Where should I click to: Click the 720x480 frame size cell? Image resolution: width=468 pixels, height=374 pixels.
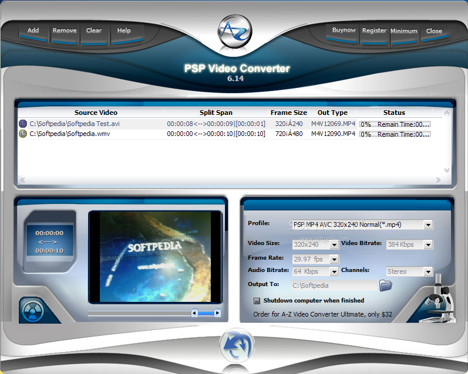[x=289, y=134]
